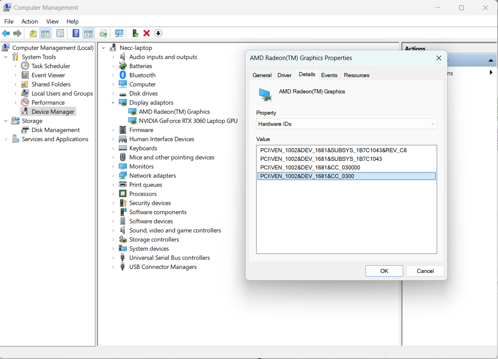
Task: Click the red X Uninstall Device icon
Action: coord(147,33)
